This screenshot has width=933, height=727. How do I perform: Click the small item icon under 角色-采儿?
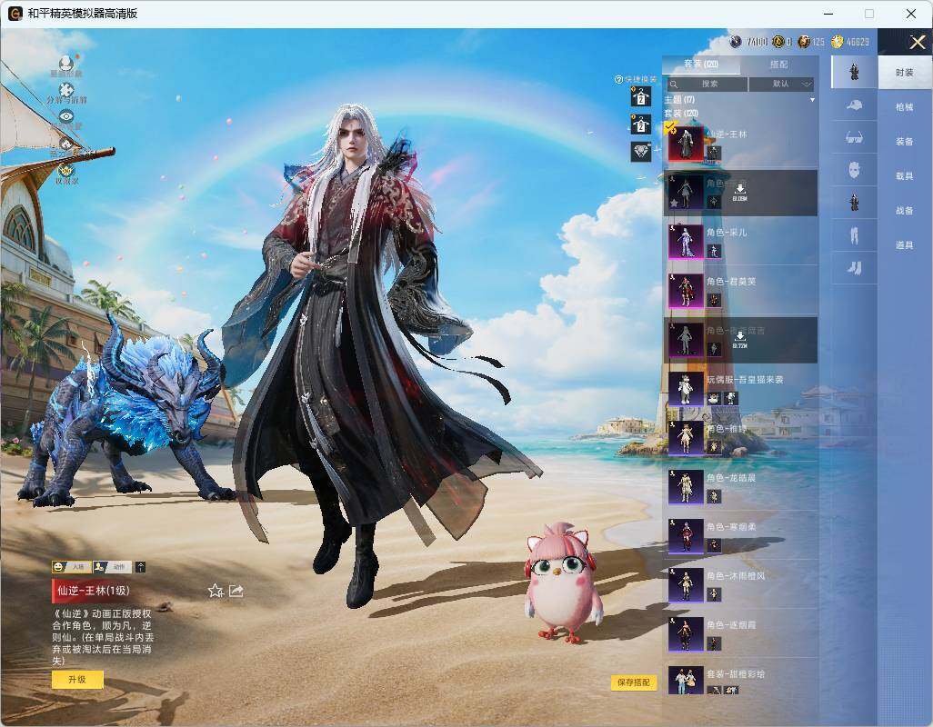point(714,251)
